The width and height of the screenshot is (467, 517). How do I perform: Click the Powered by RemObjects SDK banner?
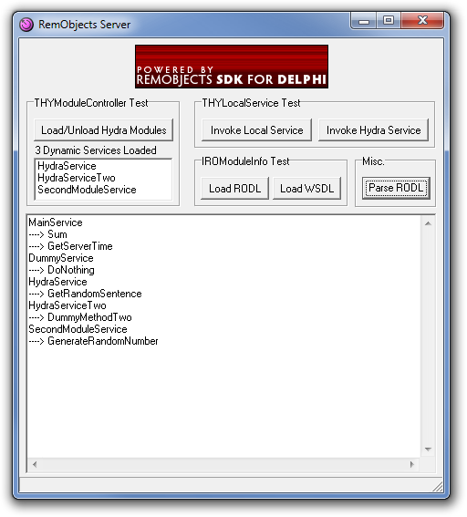click(x=232, y=67)
